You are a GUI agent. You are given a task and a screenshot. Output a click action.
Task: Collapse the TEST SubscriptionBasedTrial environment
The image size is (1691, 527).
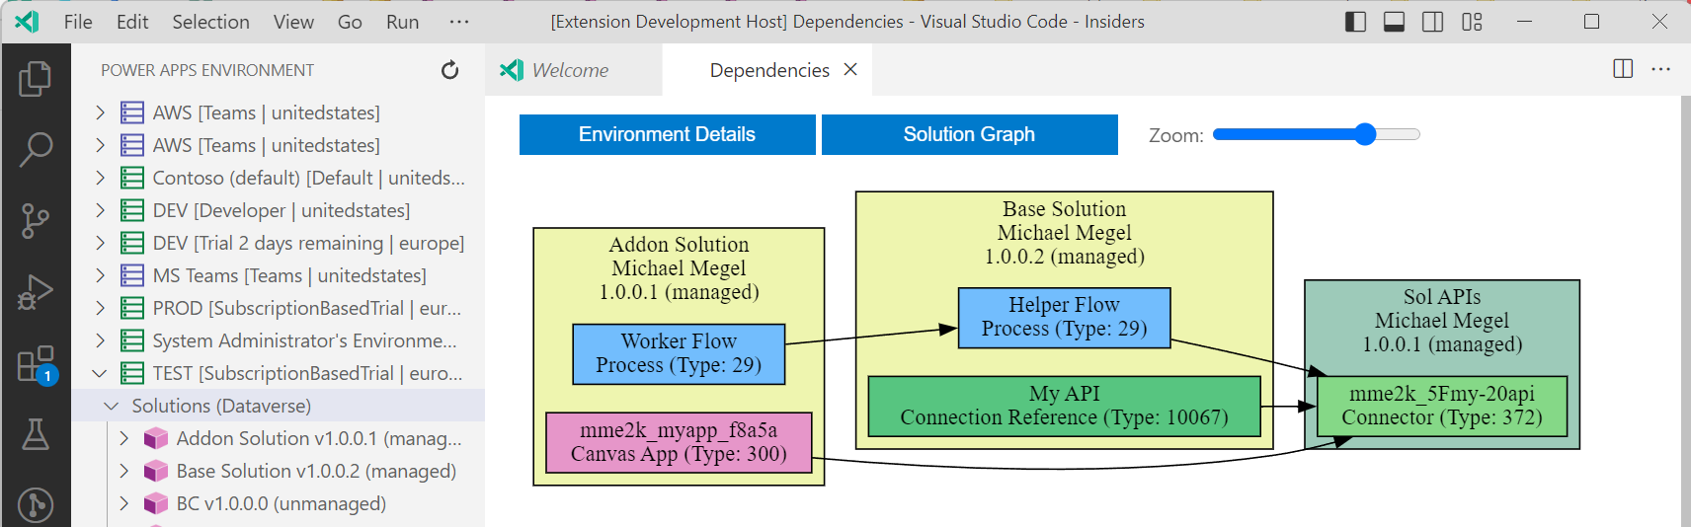click(x=100, y=373)
